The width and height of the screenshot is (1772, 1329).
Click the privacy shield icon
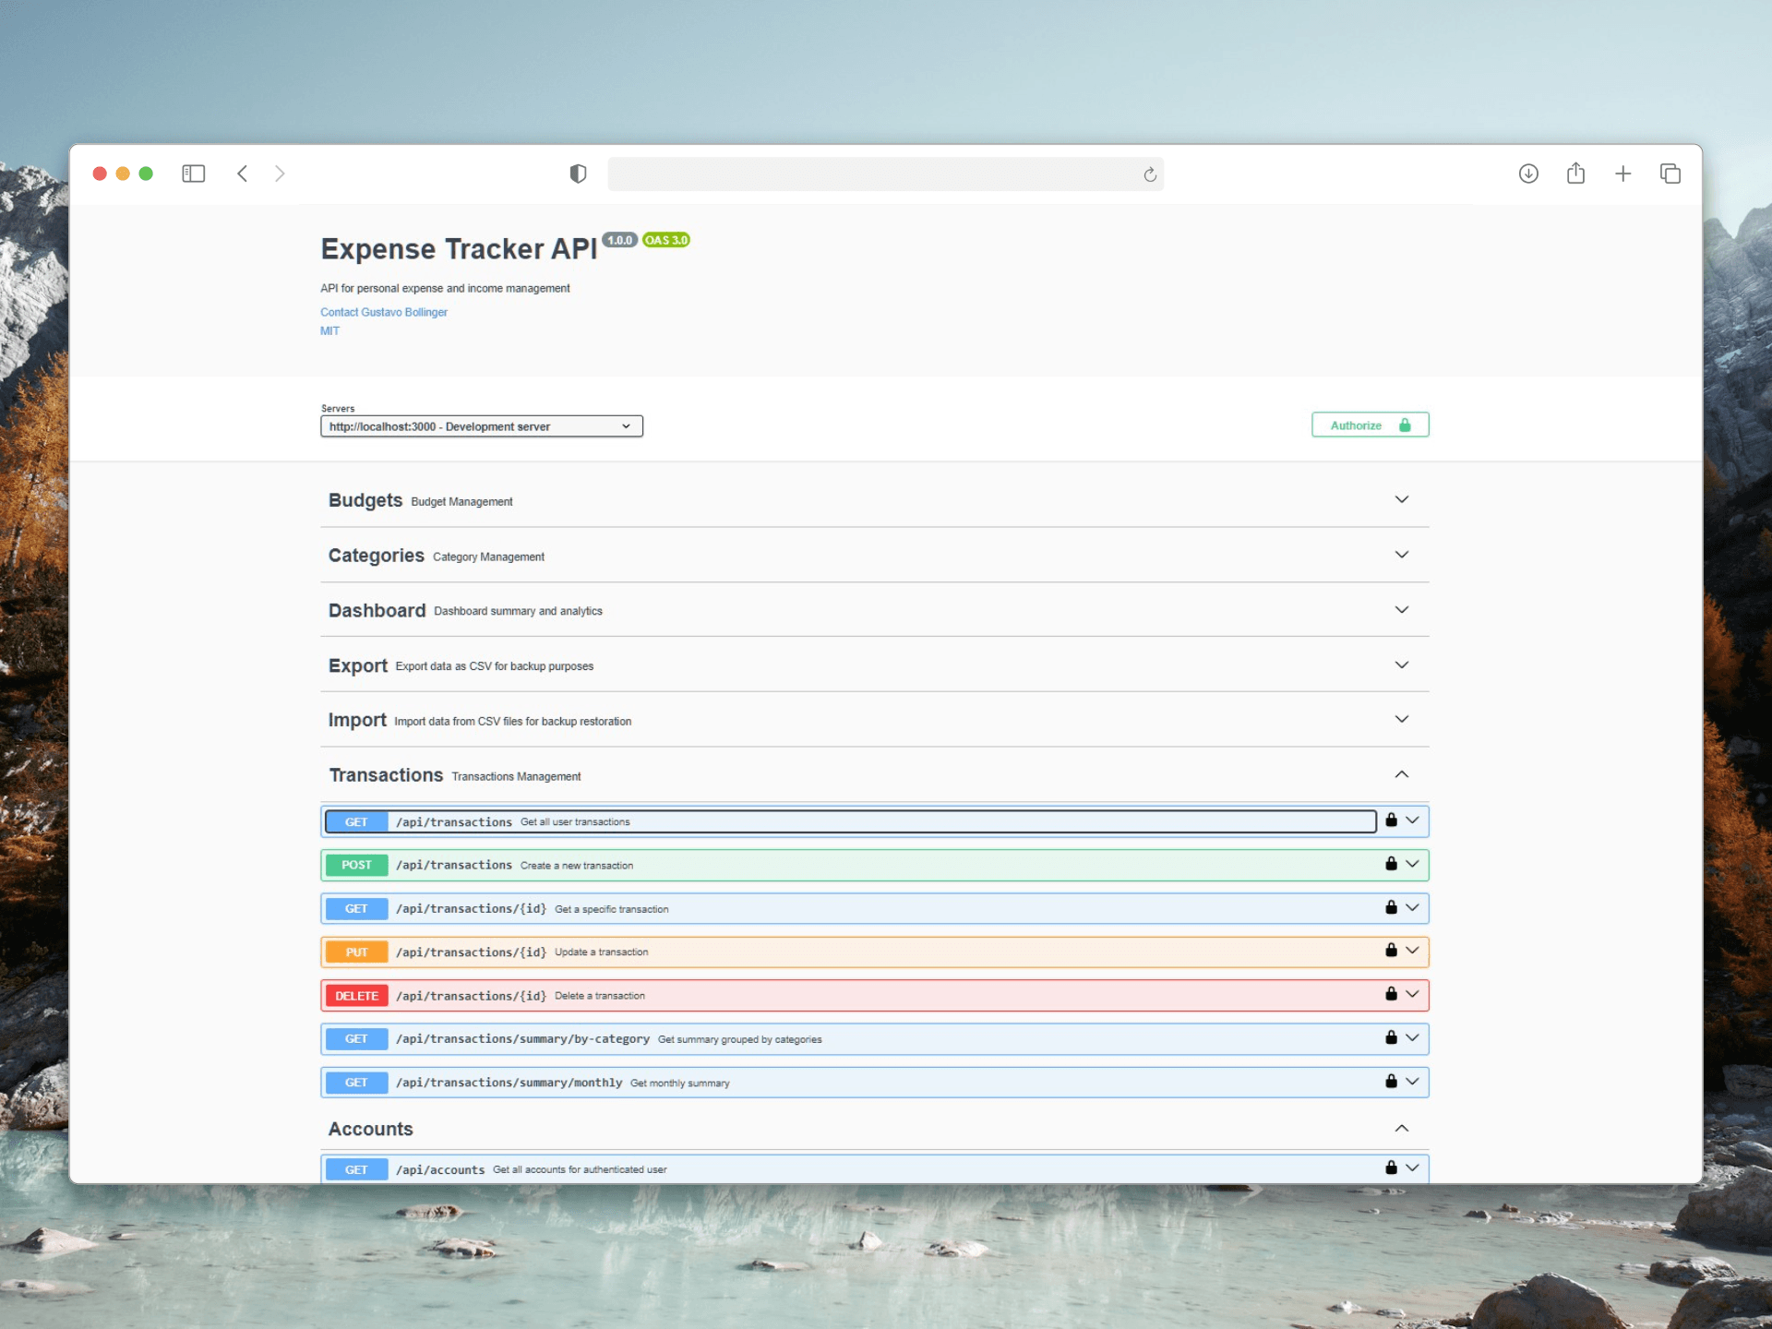[x=578, y=174]
